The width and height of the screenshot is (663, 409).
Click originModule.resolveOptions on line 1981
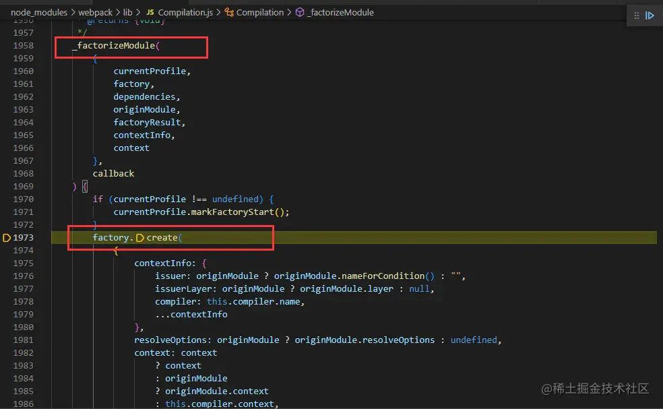pyautogui.click(x=365, y=340)
